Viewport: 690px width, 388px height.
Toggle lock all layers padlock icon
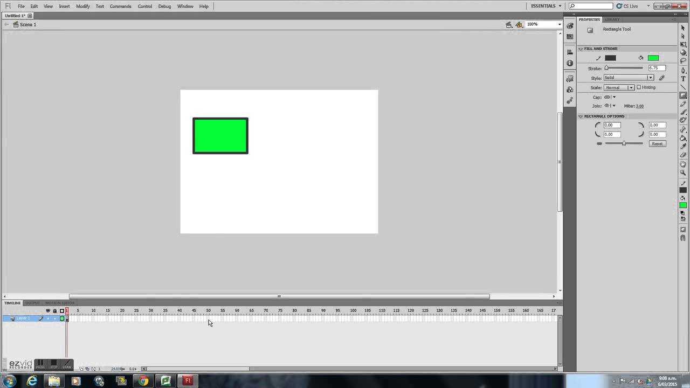coord(54,310)
